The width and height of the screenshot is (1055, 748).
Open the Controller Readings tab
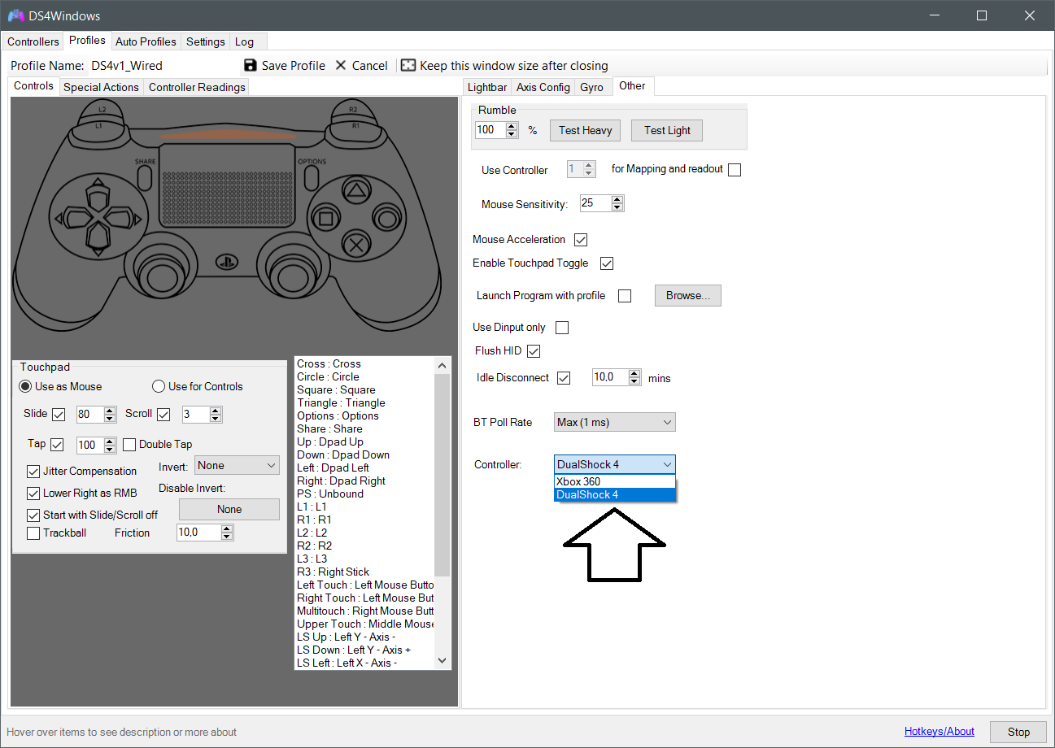(x=197, y=87)
